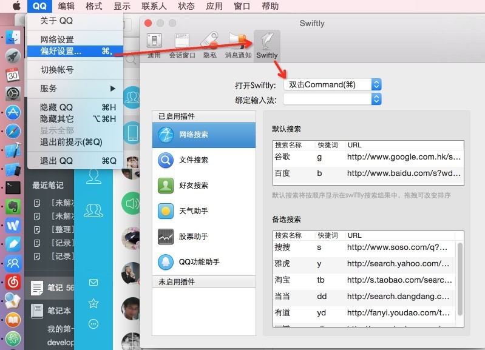
Task: Open NetEase Music red icon in Dock
Action: pyautogui.click(x=13, y=282)
